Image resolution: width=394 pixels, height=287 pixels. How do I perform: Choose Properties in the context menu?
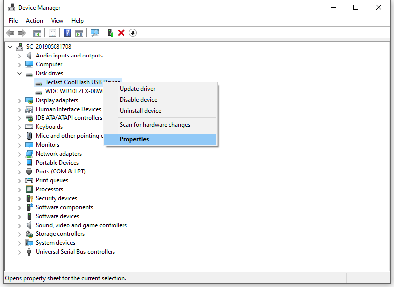(x=134, y=139)
